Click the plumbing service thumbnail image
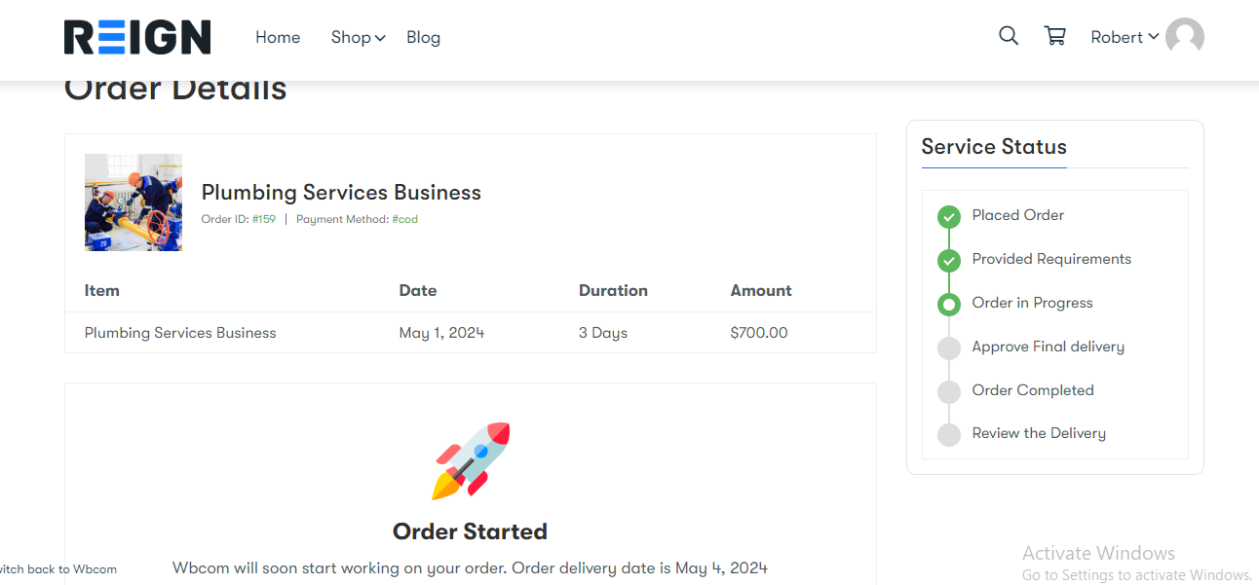1259x585 pixels. pos(134,202)
